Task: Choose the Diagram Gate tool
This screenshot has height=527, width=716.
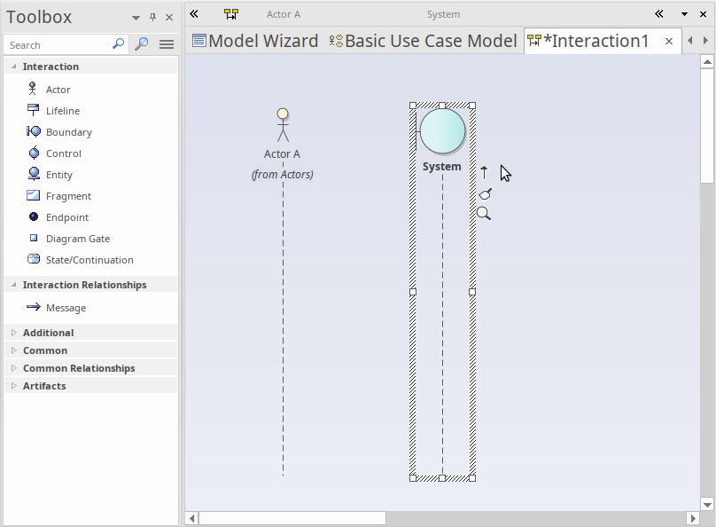Action: click(x=77, y=239)
